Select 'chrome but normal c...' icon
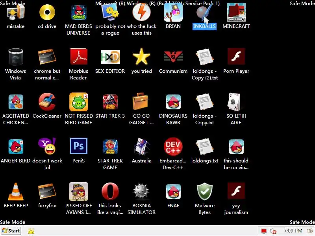Screen dimensions: 315x236 47,57
